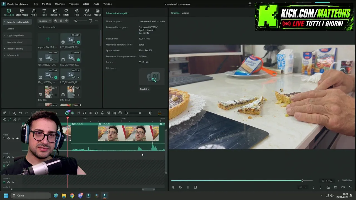Screen dimensions: 356x200
Task: Start voiceover recording from timeline toolbar
Action: [102, 113]
